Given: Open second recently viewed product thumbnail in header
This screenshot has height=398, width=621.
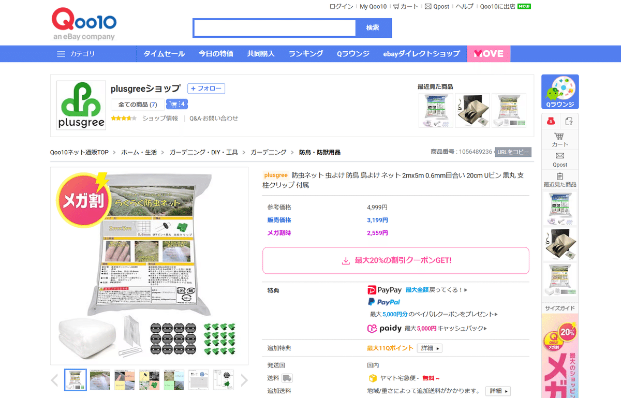Looking at the screenshot, I should 472,110.
